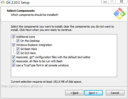Cancel the Git setup
The width and height of the screenshot is (128, 99).
point(115,93)
